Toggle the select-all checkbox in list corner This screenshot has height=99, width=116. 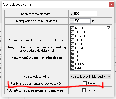(x=109, y=28)
